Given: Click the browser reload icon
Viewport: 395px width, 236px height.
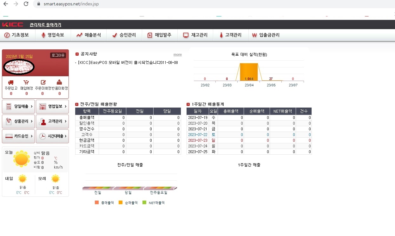Looking at the screenshot, I should pyautogui.click(x=26, y=4).
